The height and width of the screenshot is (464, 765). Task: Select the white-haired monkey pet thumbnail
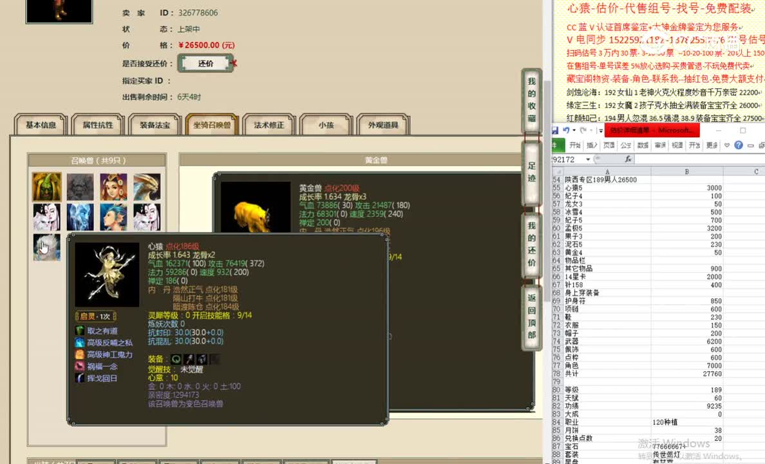click(47, 247)
